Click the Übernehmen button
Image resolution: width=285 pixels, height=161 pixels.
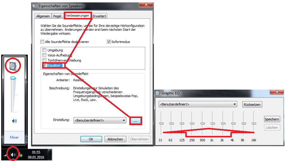(x=140, y=139)
